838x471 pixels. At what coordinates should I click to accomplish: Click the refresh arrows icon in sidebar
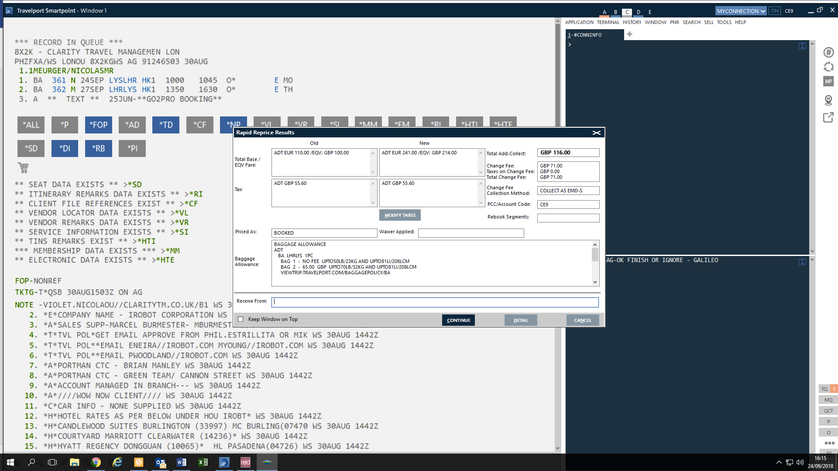pos(828,67)
